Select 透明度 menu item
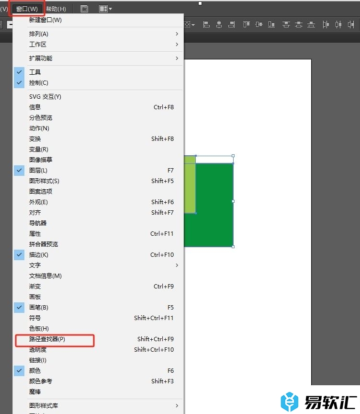Screen dimensions: 360x414 click(98, 350)
